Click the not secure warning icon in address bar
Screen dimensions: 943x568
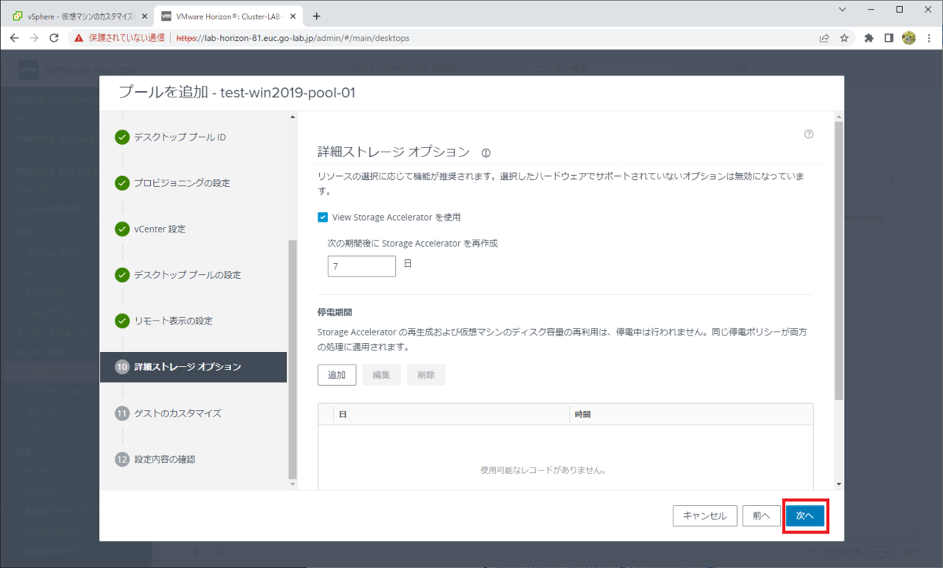point(78,38)
